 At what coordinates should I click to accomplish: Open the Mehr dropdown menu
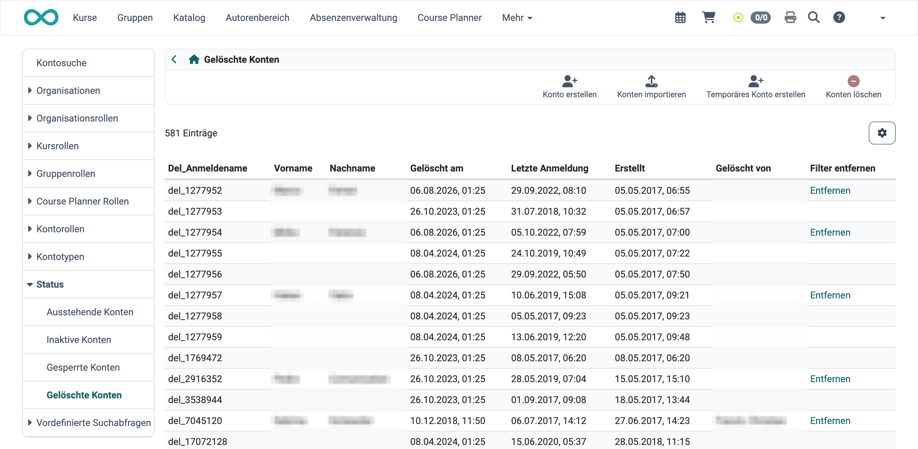click(x=517, y=18)
